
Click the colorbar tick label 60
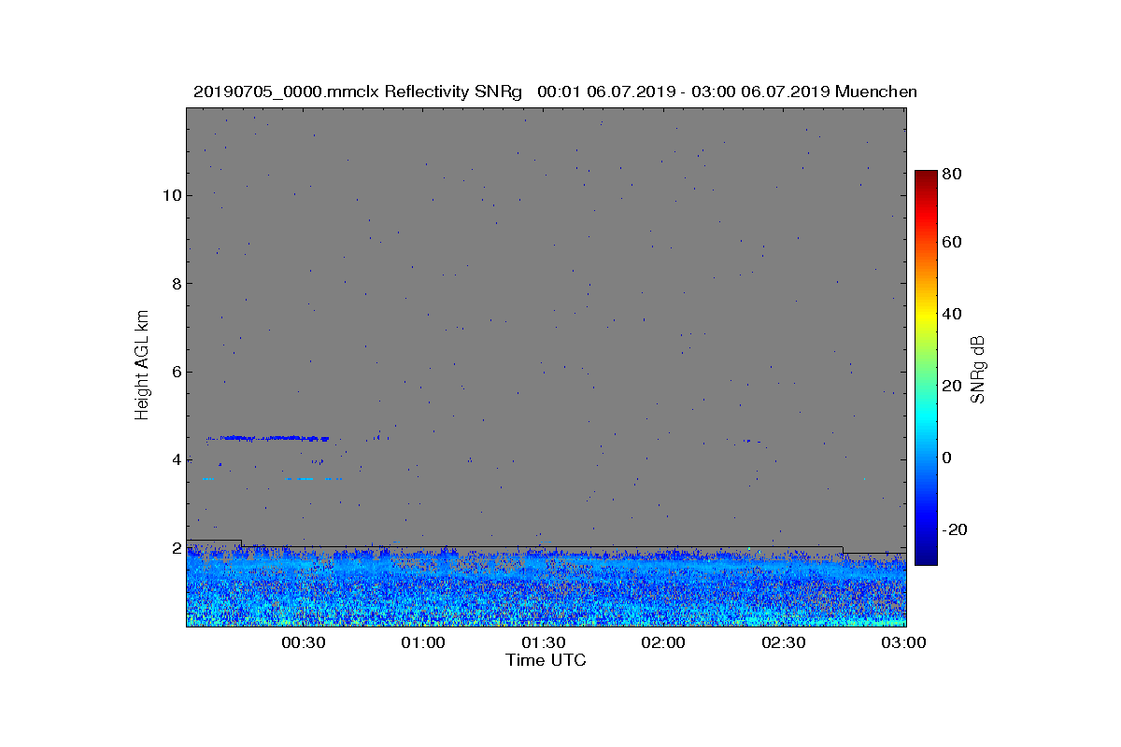click(953, 243)
